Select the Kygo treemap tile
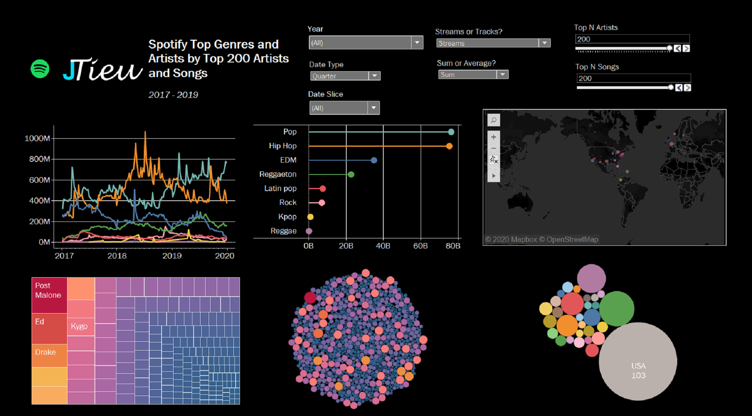 (81, 327)
